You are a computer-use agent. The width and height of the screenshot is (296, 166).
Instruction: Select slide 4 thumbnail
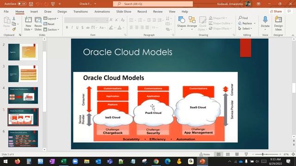[x=23, y=95]
